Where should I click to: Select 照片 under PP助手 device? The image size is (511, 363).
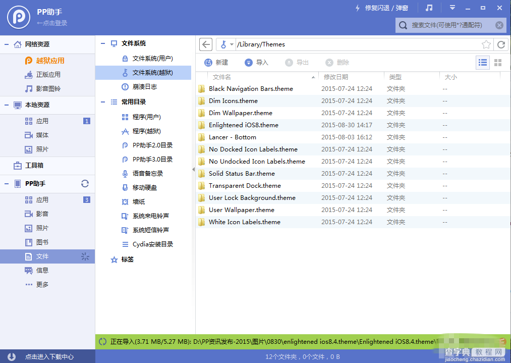click(47, 228)
